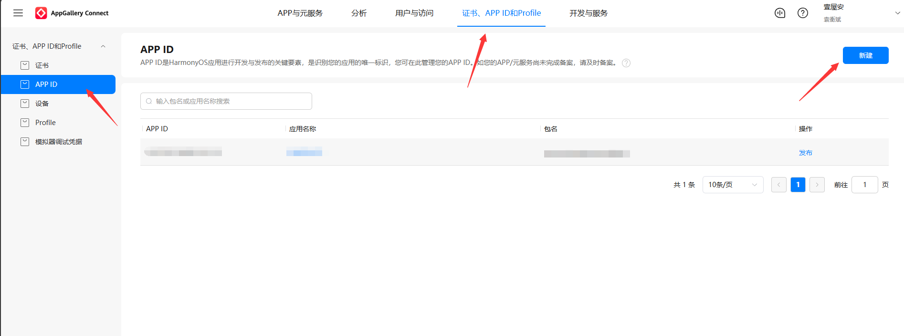Click the 前往 page number input box
The width and height of the screenshot is (904, 336).
point(864,185)
